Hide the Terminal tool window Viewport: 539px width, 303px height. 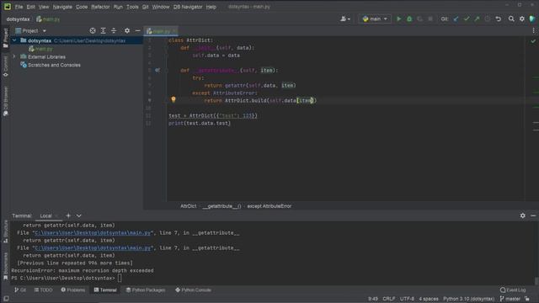(533, 215)
